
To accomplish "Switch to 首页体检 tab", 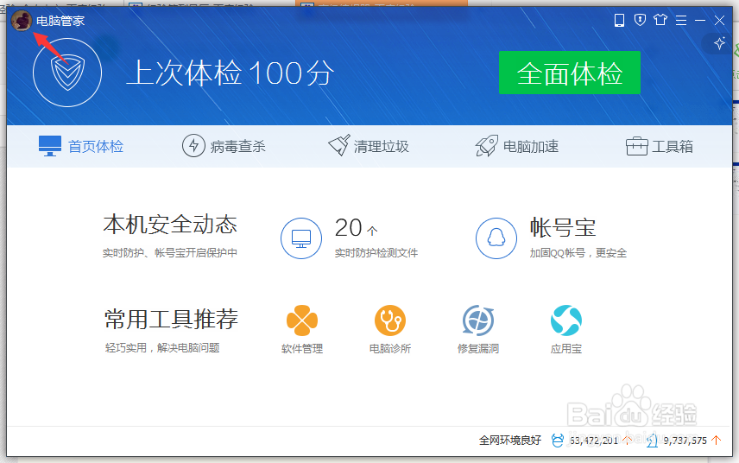I will point(81,146).
